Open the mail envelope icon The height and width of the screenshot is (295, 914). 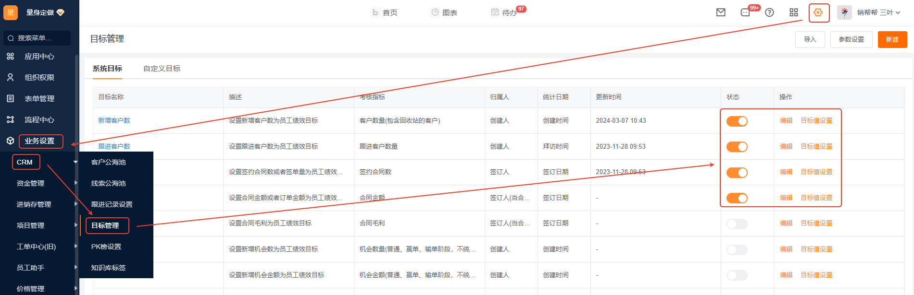click(720, 12)
